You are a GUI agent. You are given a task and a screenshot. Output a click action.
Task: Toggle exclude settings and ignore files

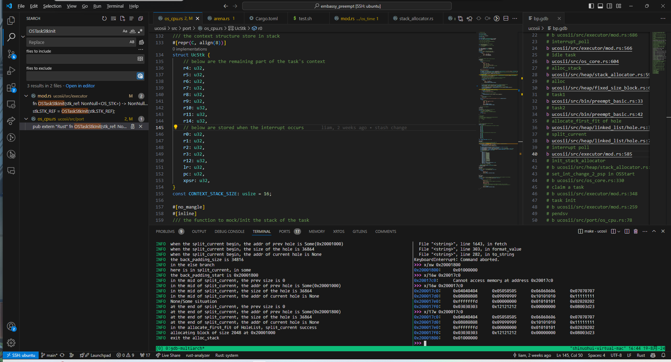tap(140, 76)
